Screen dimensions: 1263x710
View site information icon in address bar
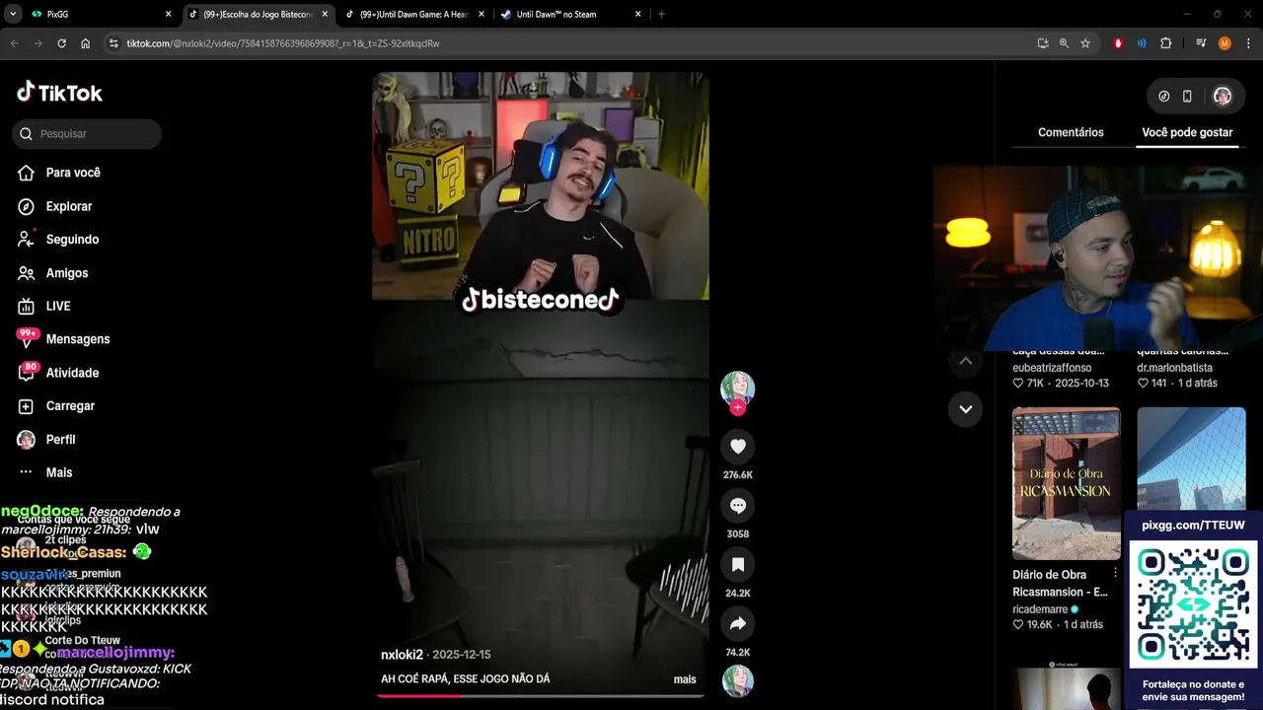pyautogui.click(x=113, y=43)
